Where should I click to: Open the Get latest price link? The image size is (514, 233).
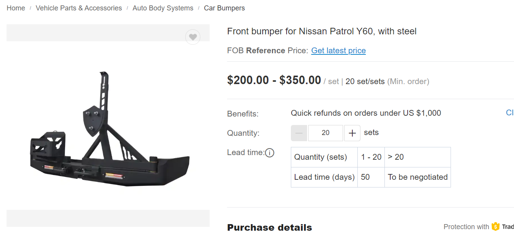(338, 51)
